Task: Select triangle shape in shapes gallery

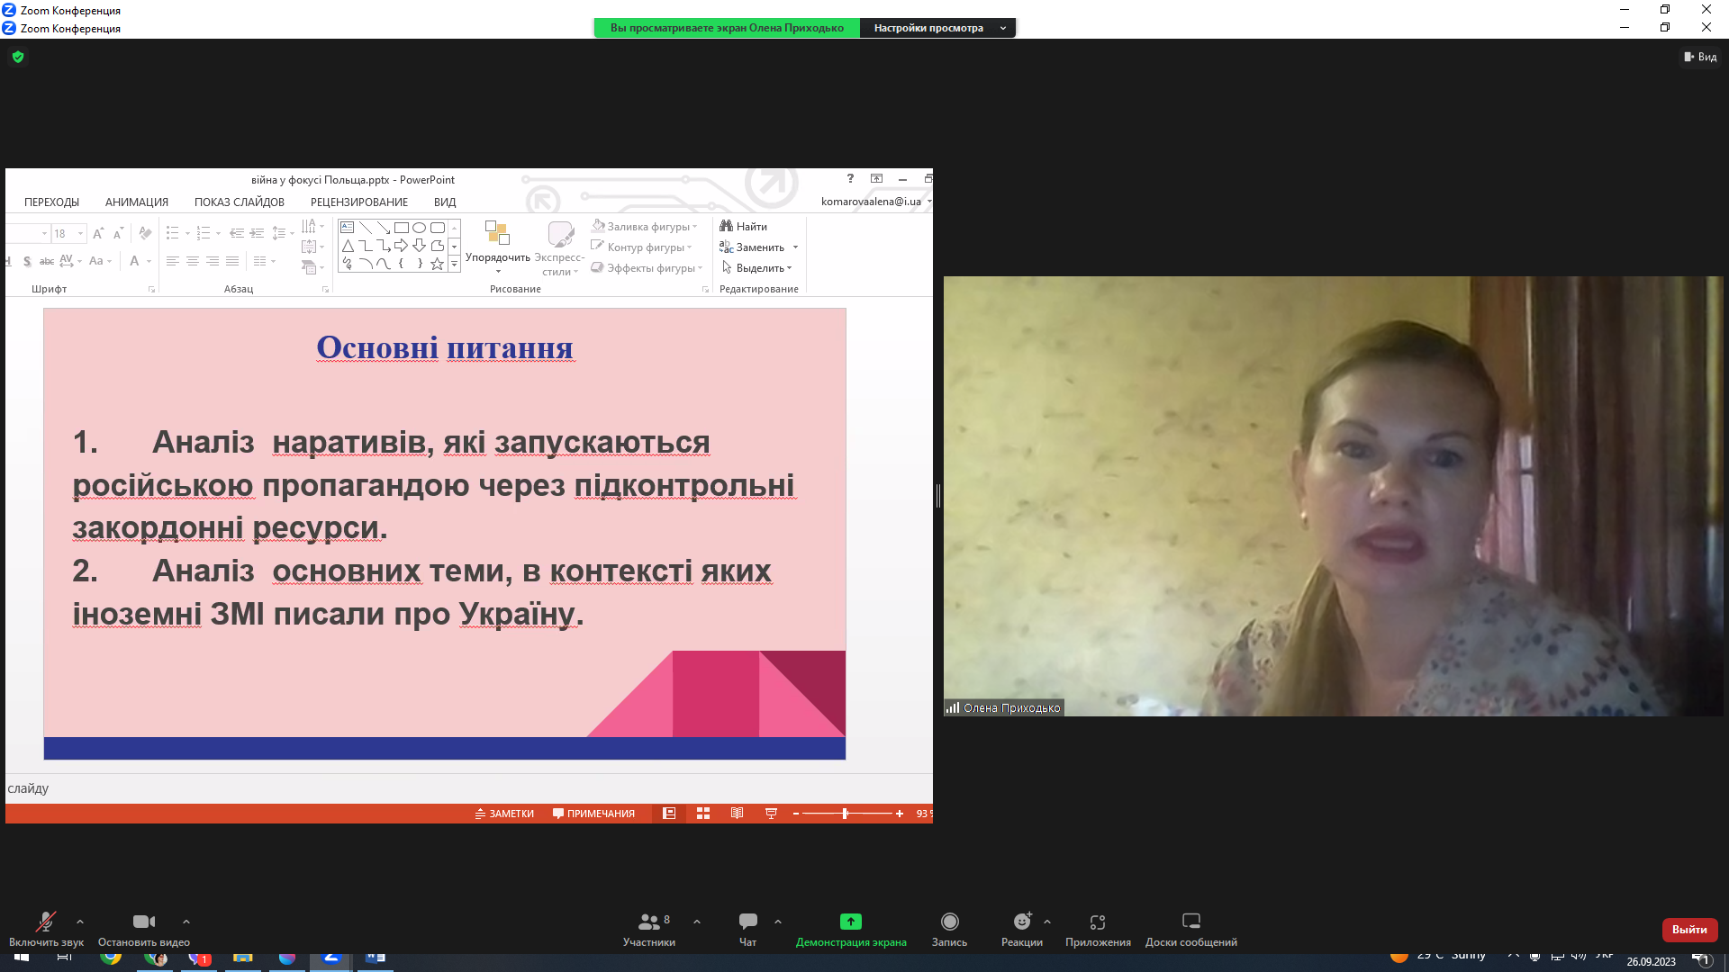Action: [x=348, y=246]
